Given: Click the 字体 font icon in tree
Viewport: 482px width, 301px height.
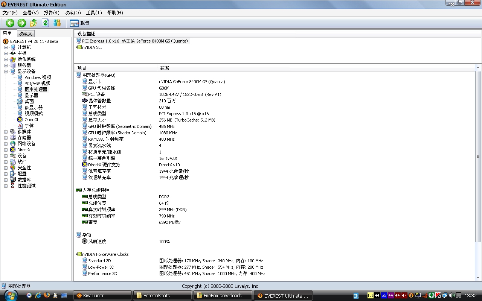Looking at the screenshot, I should click(x=20, y=126).
